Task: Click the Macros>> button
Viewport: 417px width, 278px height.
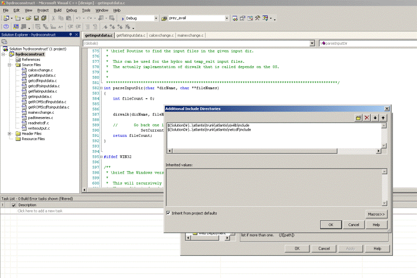Action: pyautogui.click(x=376, y=214)
